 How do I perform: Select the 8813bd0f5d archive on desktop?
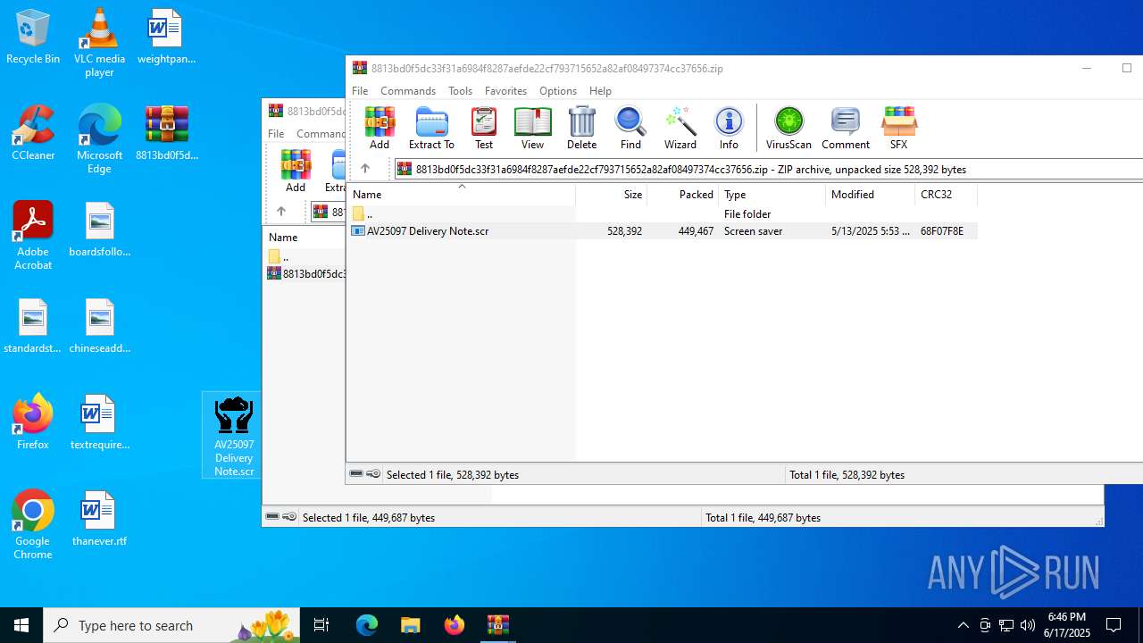[167, 133]
